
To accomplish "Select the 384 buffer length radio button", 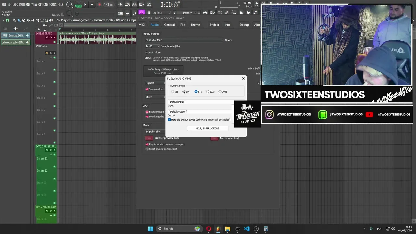I will pyautogui.click(x=184, y=92).
